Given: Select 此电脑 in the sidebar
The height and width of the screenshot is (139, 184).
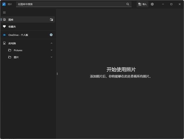Looking at the screenshot, I should (28, 43).
